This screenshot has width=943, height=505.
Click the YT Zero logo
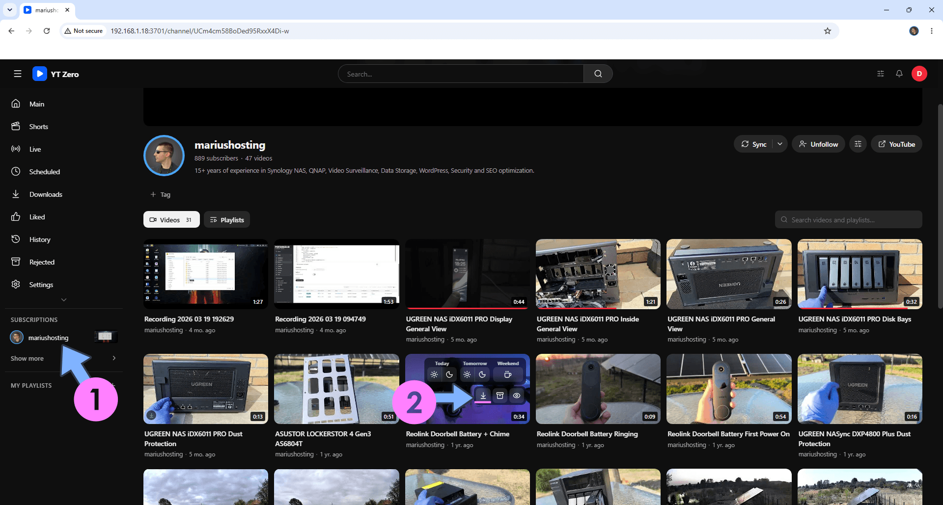pos(55,74)
